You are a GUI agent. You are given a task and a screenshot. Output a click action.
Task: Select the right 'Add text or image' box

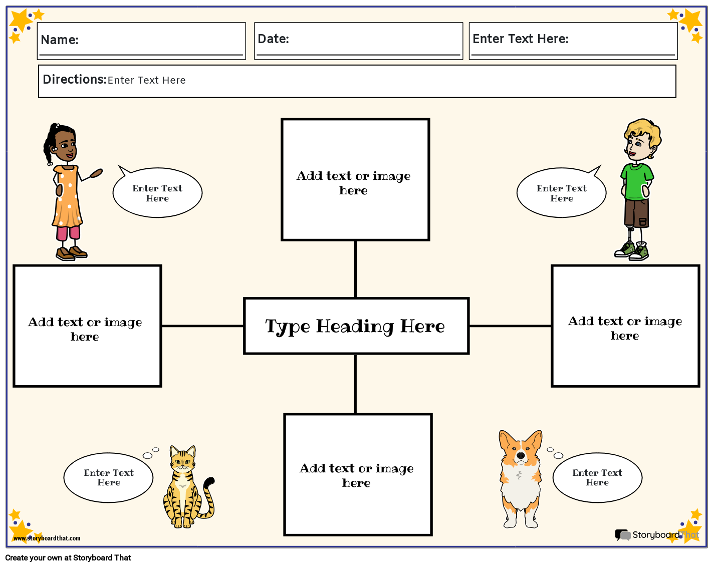(625, 326)
